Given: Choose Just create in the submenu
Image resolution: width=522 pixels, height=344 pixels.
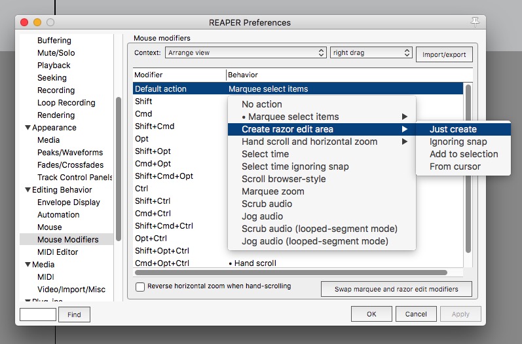Looking at the screenshot, I should (463, 129).
